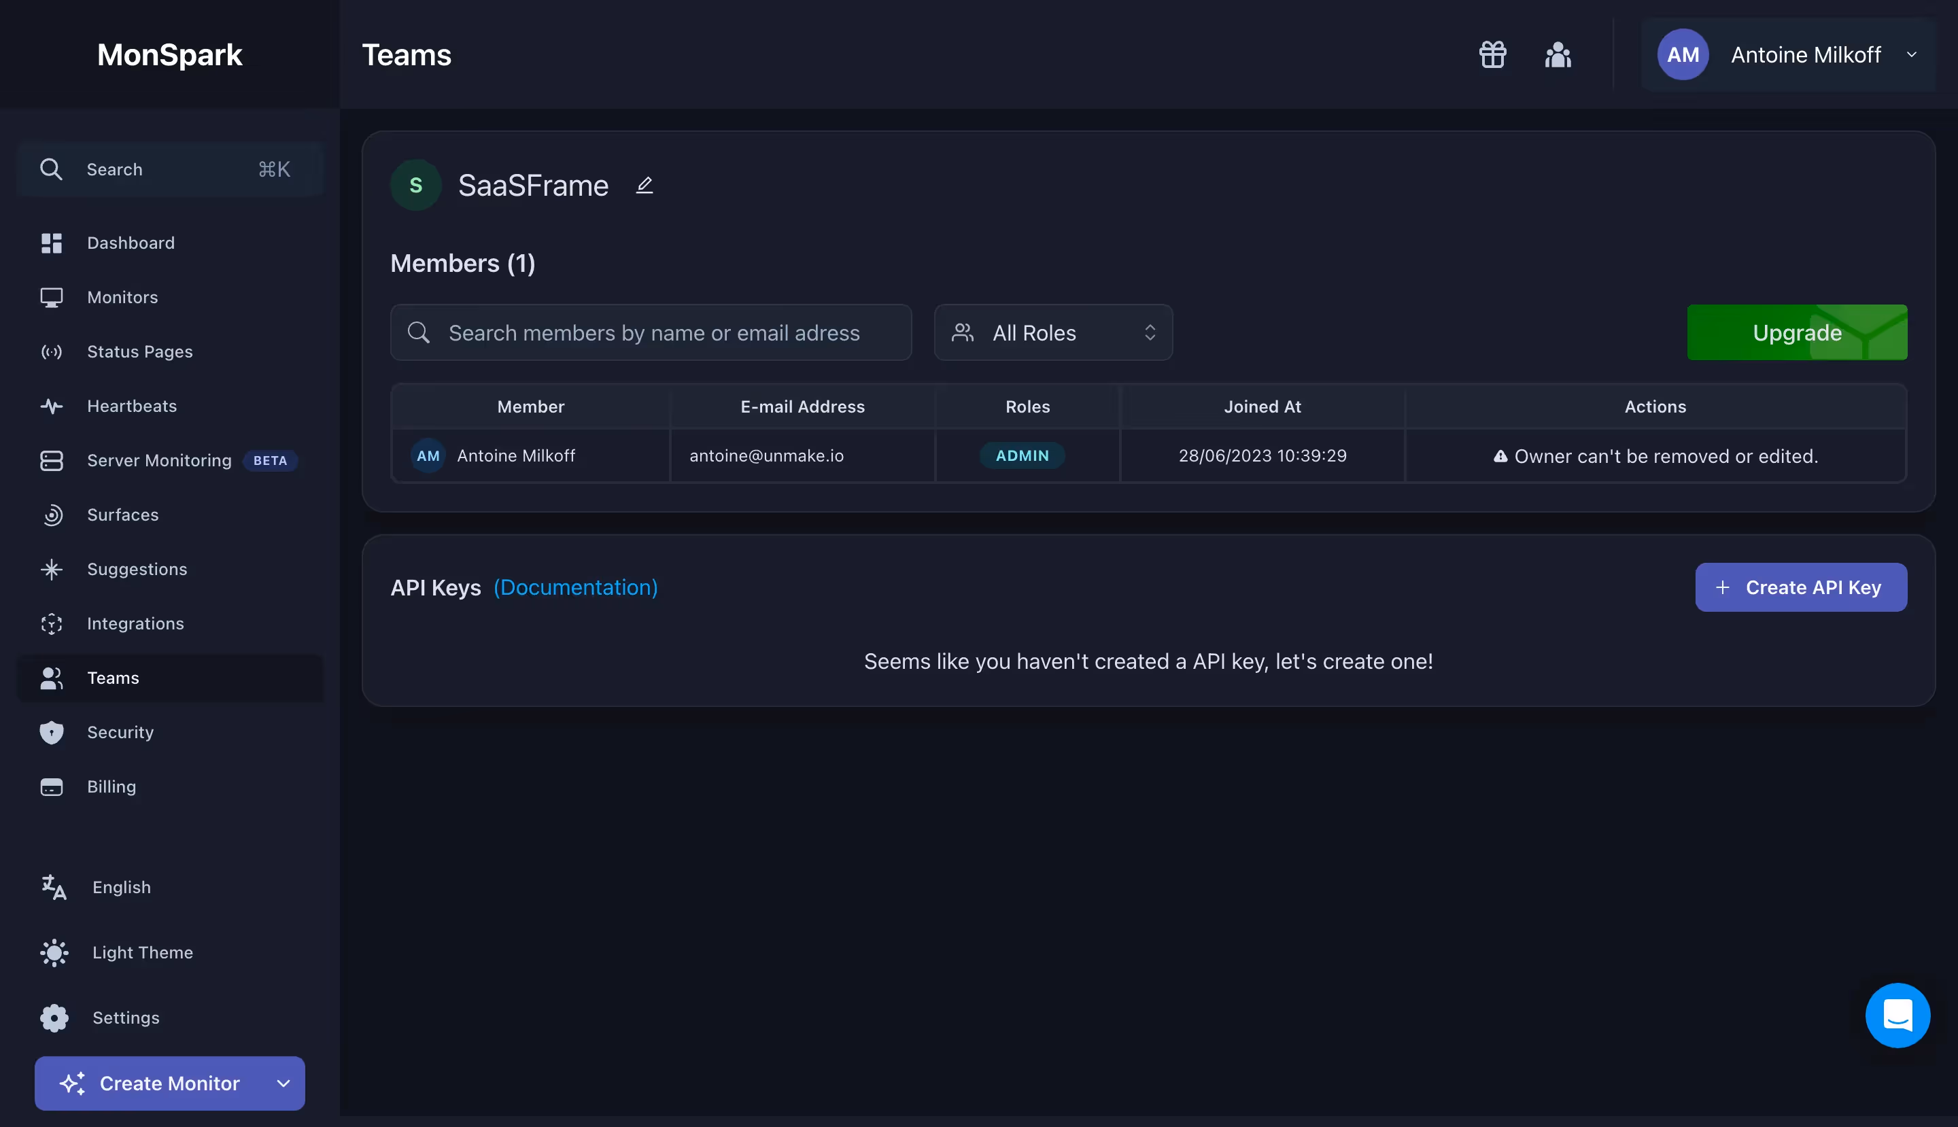Open the Status Pages section
Screen dimensions: 1958x1127
(140, 351)
